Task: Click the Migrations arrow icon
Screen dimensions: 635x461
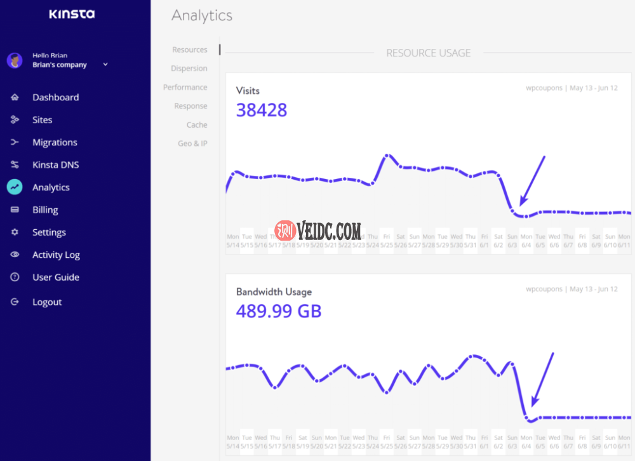Action: click(15, 142)
